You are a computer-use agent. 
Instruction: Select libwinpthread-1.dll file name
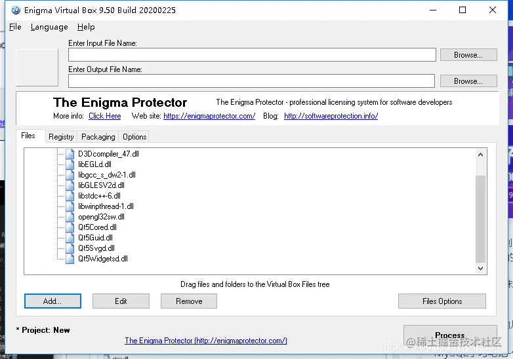coord(106,206)
